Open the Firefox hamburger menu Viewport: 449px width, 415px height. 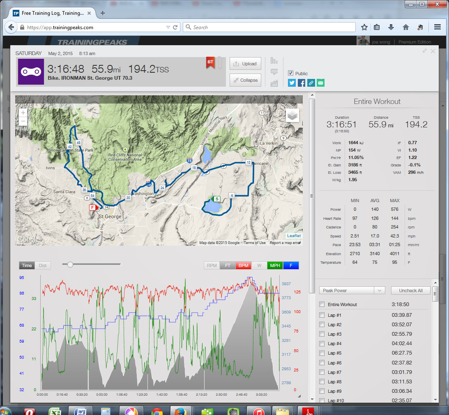tap(437, 27)
